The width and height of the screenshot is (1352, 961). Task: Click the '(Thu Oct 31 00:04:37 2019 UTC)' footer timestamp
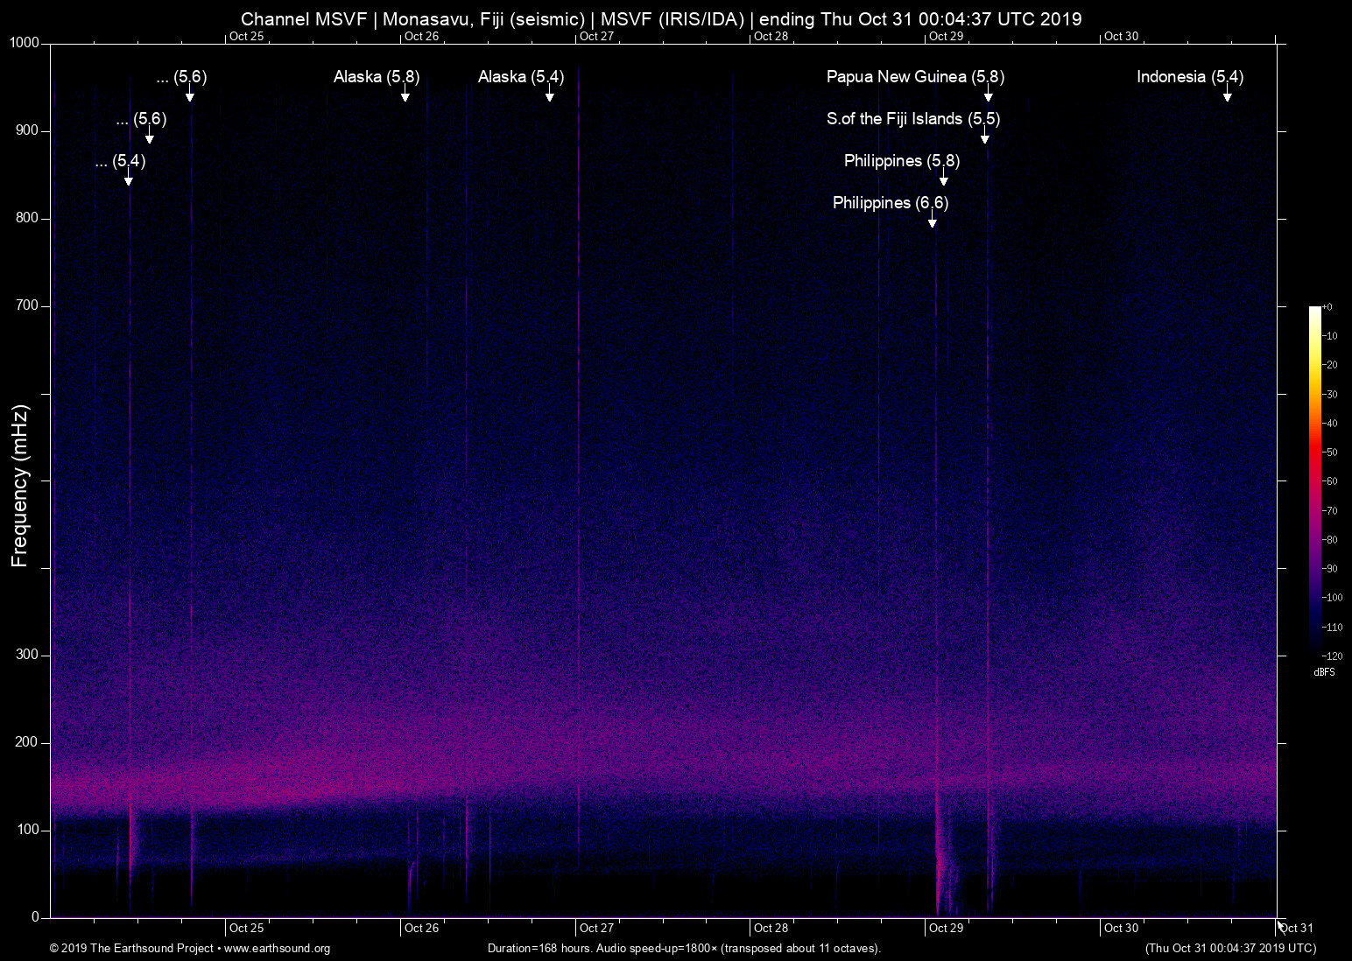coord(1230,948)
